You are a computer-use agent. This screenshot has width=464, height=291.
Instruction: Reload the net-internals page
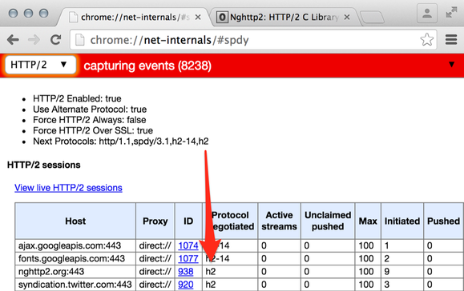(55, 39)
